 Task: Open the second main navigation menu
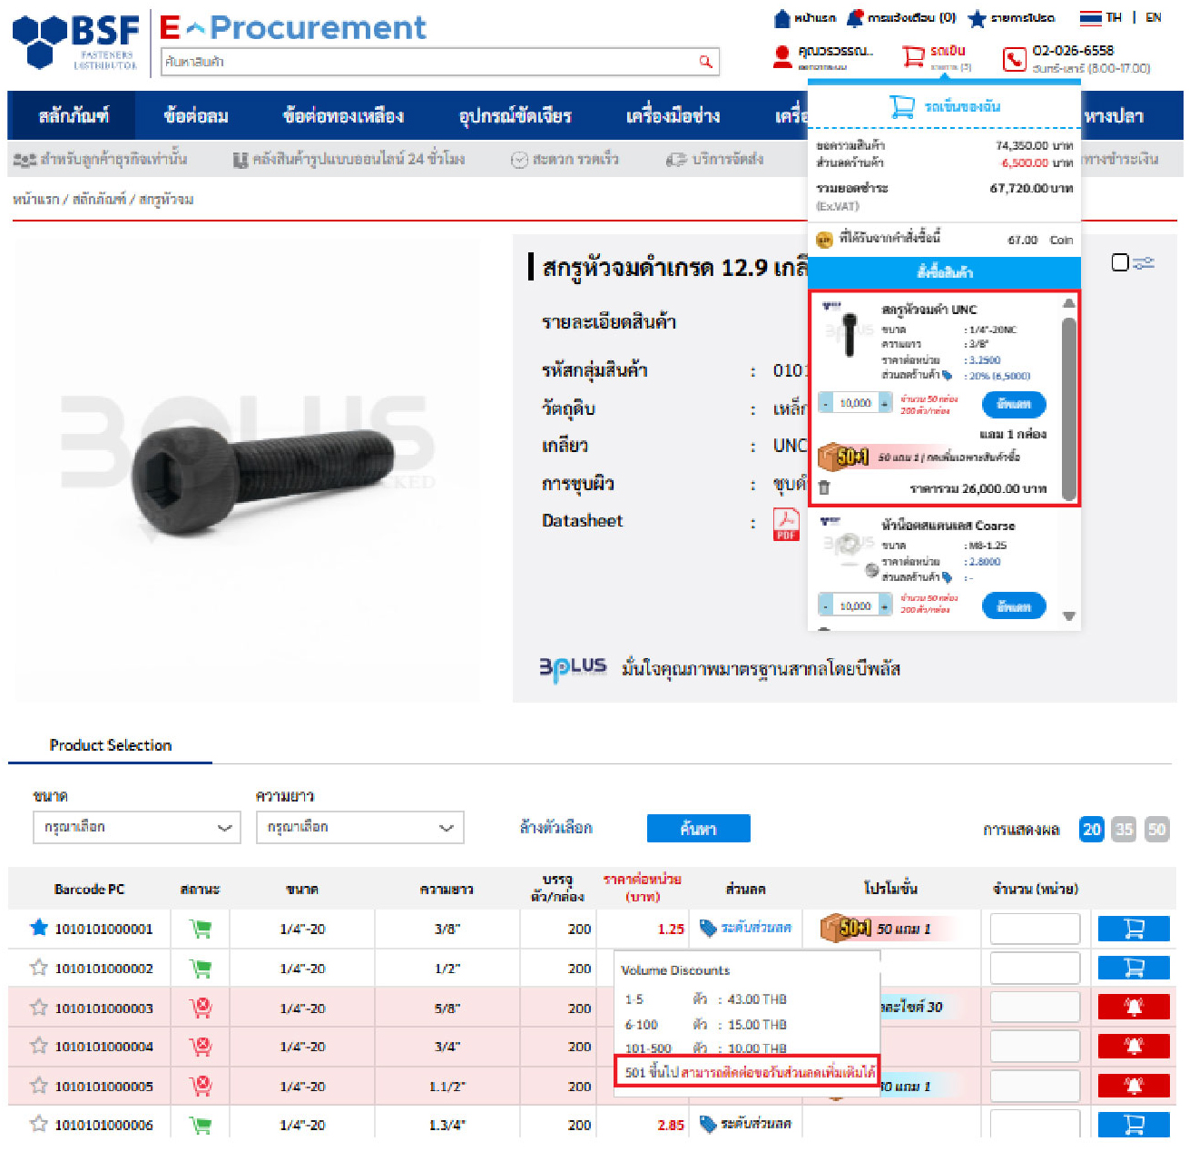click(196, 116)
